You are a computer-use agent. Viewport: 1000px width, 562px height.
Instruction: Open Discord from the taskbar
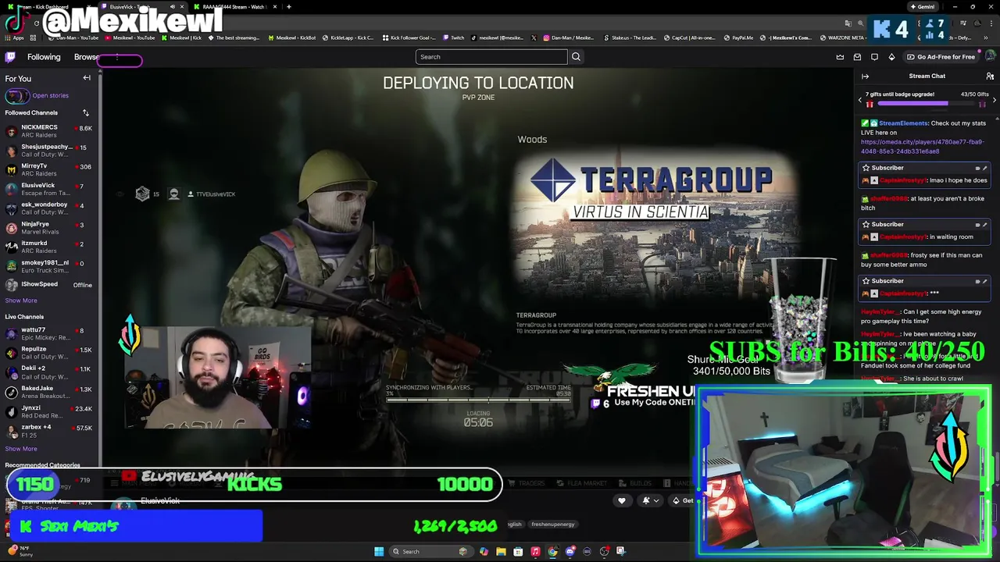point(570,552)
